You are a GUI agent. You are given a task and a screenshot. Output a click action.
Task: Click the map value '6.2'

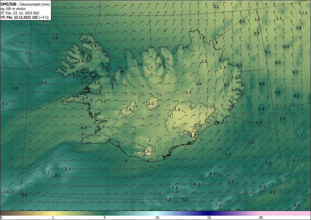[297, 205]
